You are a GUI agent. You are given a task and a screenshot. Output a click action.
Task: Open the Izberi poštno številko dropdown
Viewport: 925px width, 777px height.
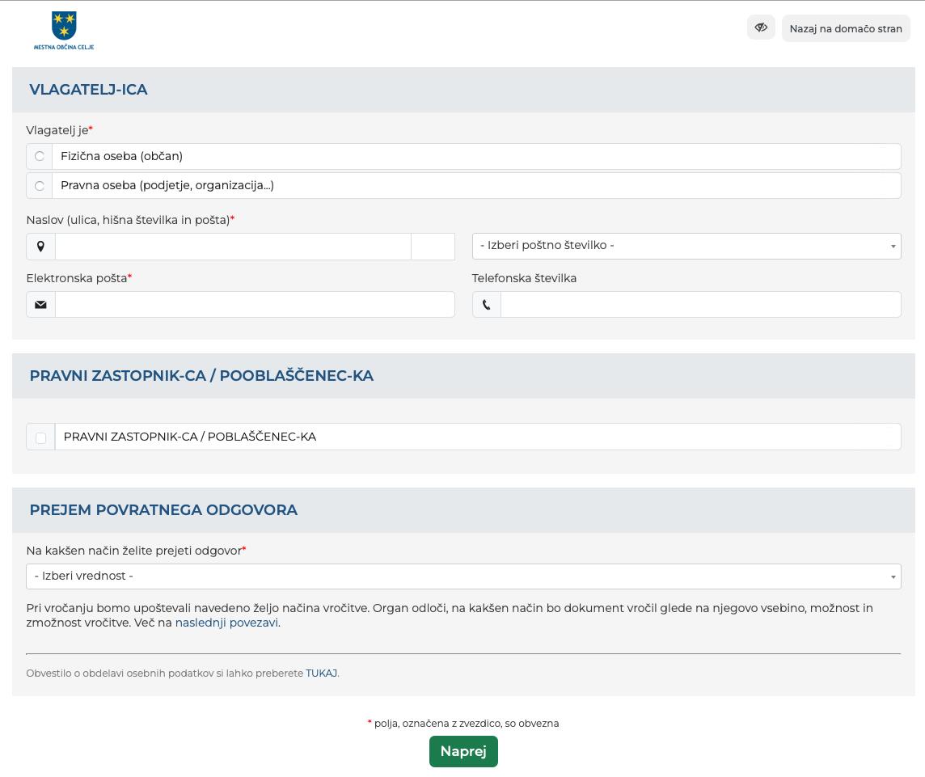[686, 246]
